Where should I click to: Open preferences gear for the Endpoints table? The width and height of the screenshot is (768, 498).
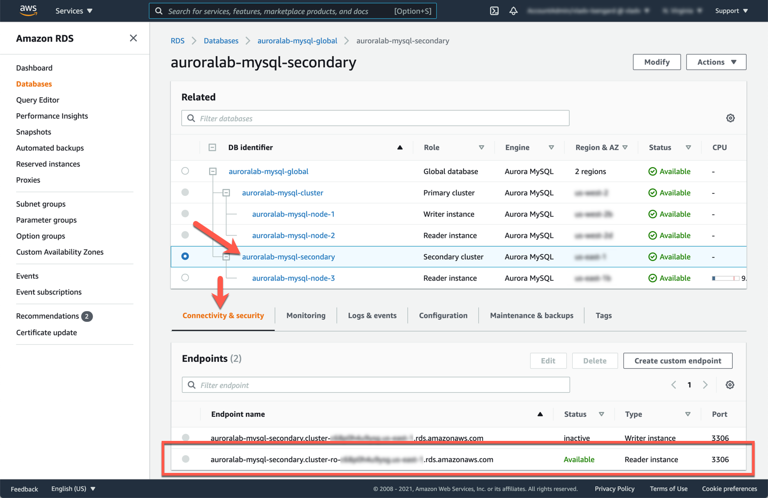(730, 384)
